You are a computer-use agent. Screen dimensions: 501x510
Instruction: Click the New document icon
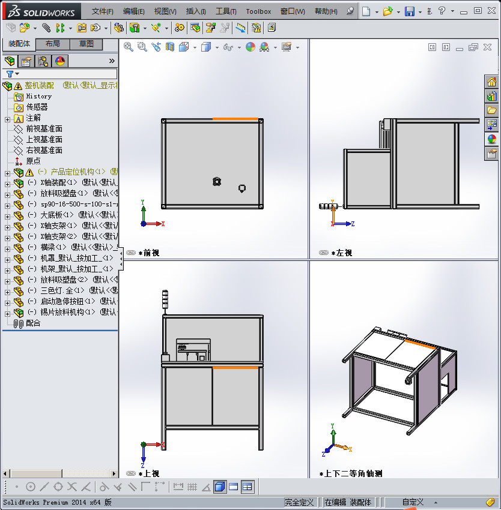click(366, 11)
